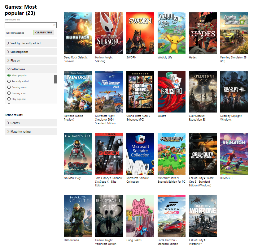Open the Farming Simulator 25 cover
The width and height of the screenshot is (262, 251).
pos(234,33)
